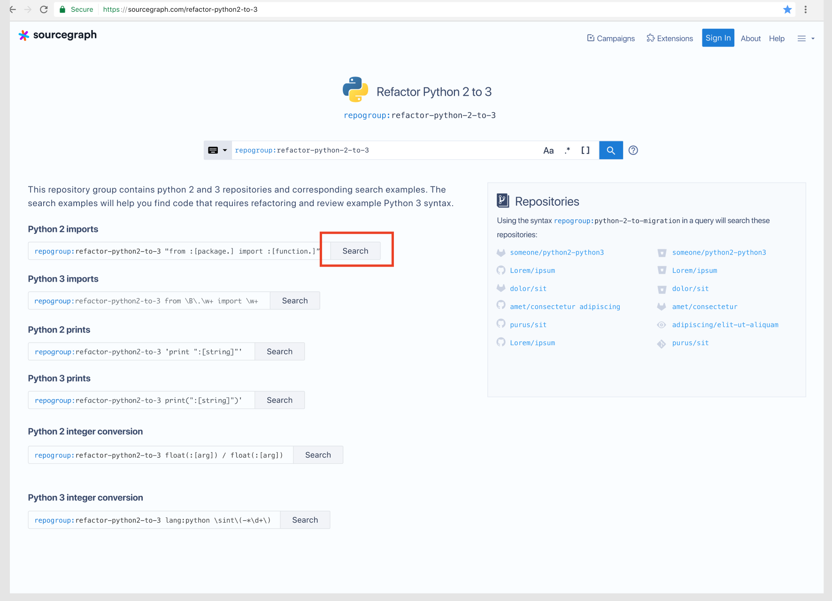Open right-column purus/sit repository
The height and width of the screenshot is (601, 832).
pos(690,343)
